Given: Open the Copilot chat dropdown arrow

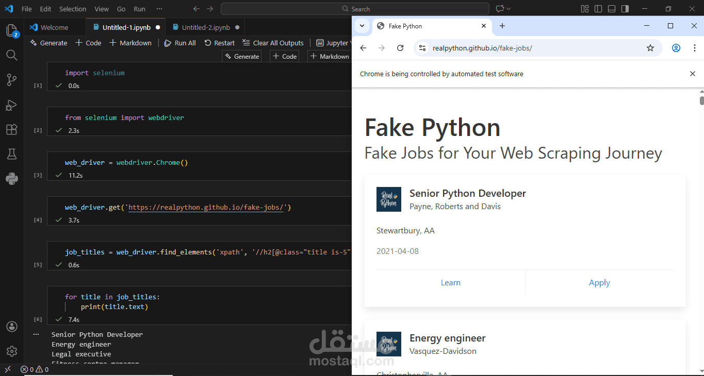Looking at the screenshot, I should pos(509,9).
